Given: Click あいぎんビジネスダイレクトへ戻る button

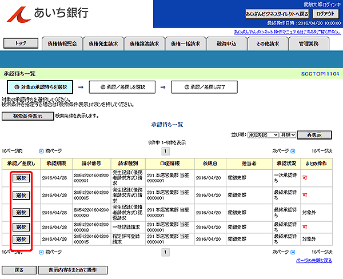Looking at the screenshot, I should pyautogui.click(x=277, y=14).
